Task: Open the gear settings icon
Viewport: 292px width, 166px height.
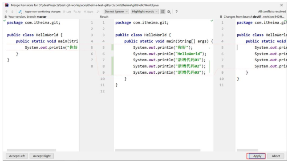Action: (x=169, y=12)
